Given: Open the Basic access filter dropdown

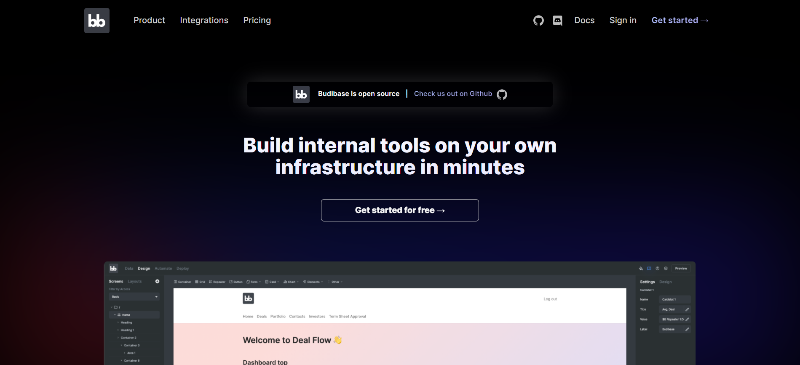Looking at the screenshot, I should [134, 297].
